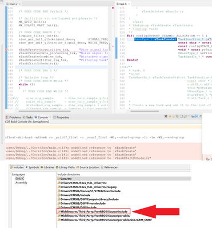Click top pink overview ruler marker in main.c
This screenshot has width=212, height=228.
click(113, 8)
